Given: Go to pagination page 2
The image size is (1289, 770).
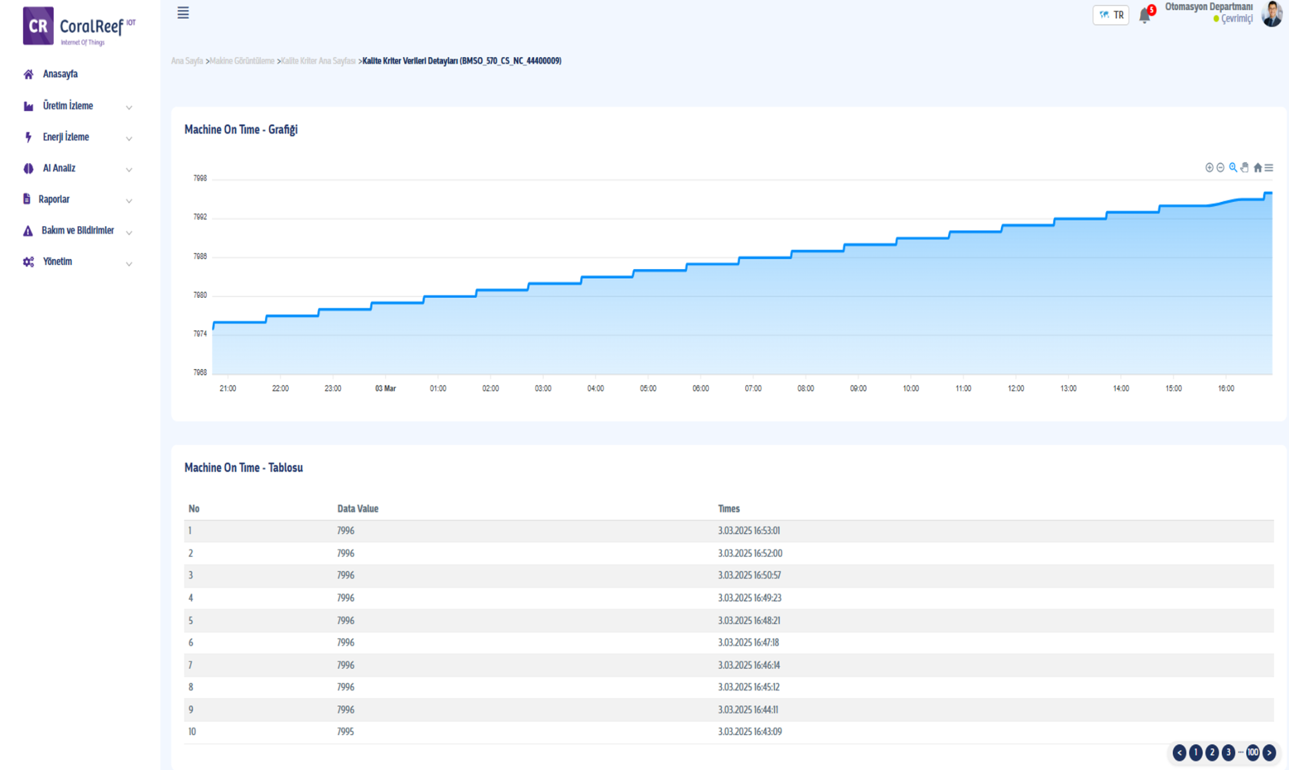Looking at the screenshot, I should click(x=1212, y=753).
